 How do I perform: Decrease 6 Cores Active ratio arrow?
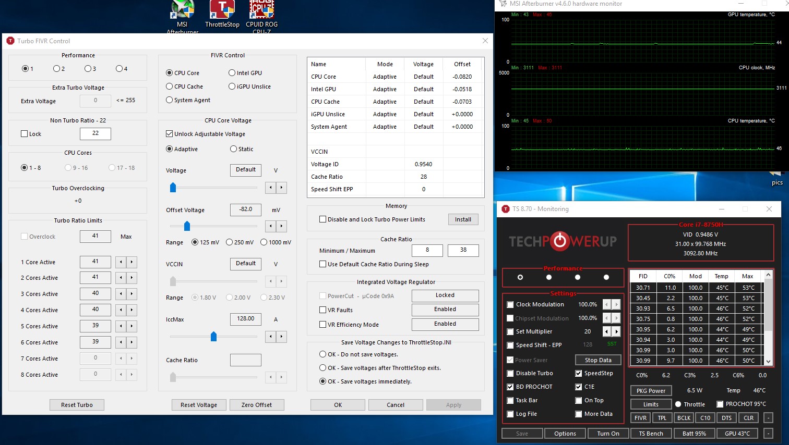coord(121,342)
